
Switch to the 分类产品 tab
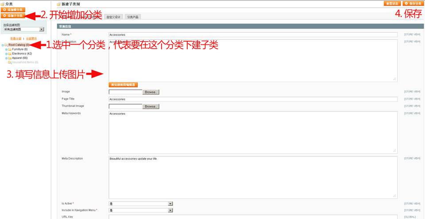(133, 17)
